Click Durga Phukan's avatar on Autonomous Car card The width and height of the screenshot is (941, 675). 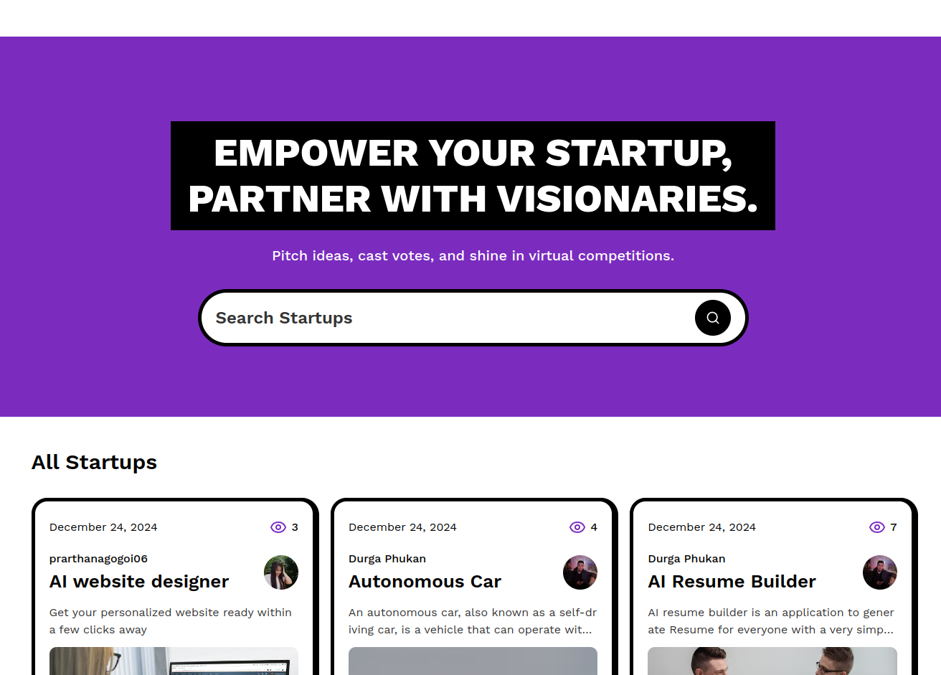click(x=580, y=572)
